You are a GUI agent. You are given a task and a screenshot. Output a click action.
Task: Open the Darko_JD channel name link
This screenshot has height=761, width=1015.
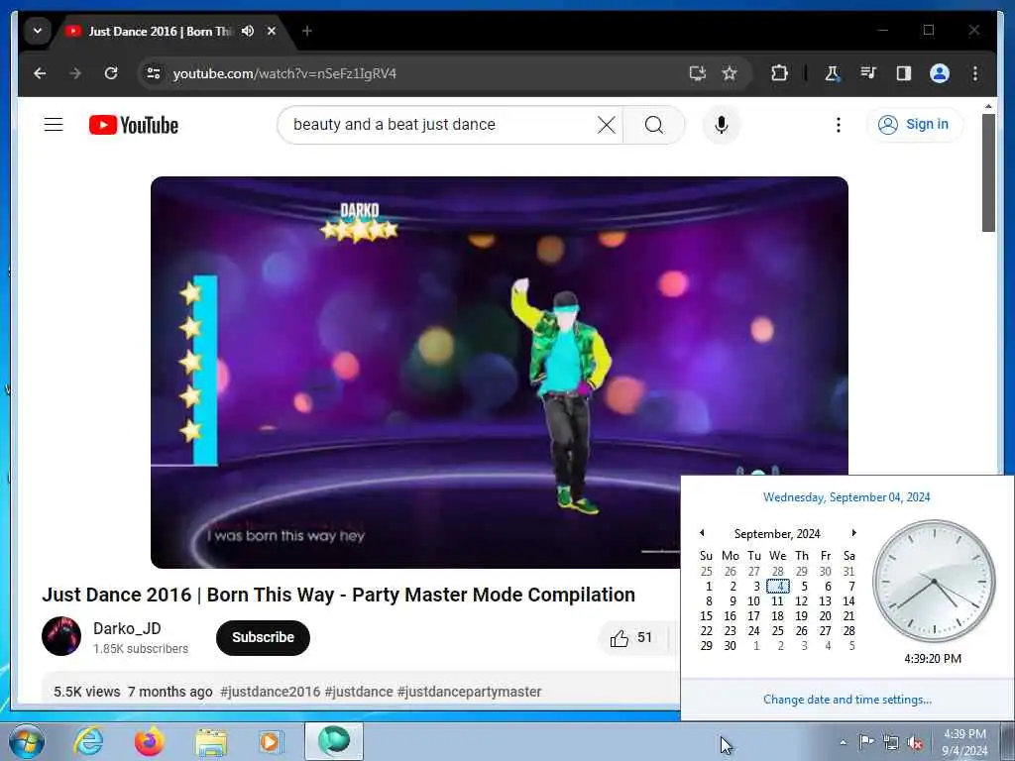[x=127, y=628]
